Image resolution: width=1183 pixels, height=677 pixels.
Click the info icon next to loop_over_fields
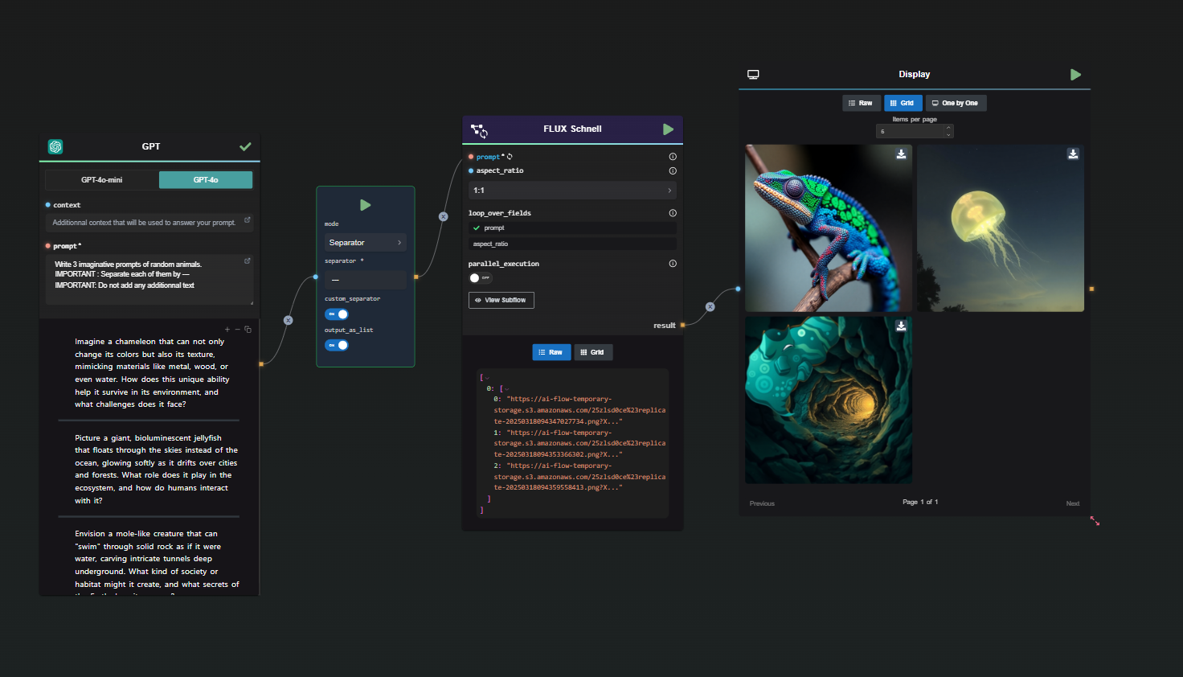(x=673, y=213)
